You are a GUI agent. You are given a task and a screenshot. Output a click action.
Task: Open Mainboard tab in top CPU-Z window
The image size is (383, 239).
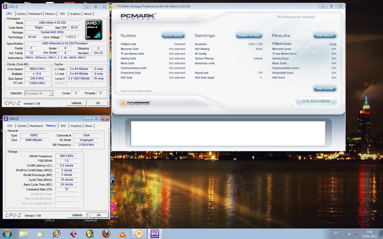coord(35,14)
